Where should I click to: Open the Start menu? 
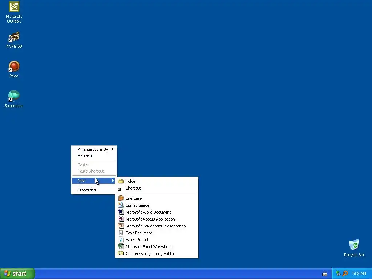[17, 274]
